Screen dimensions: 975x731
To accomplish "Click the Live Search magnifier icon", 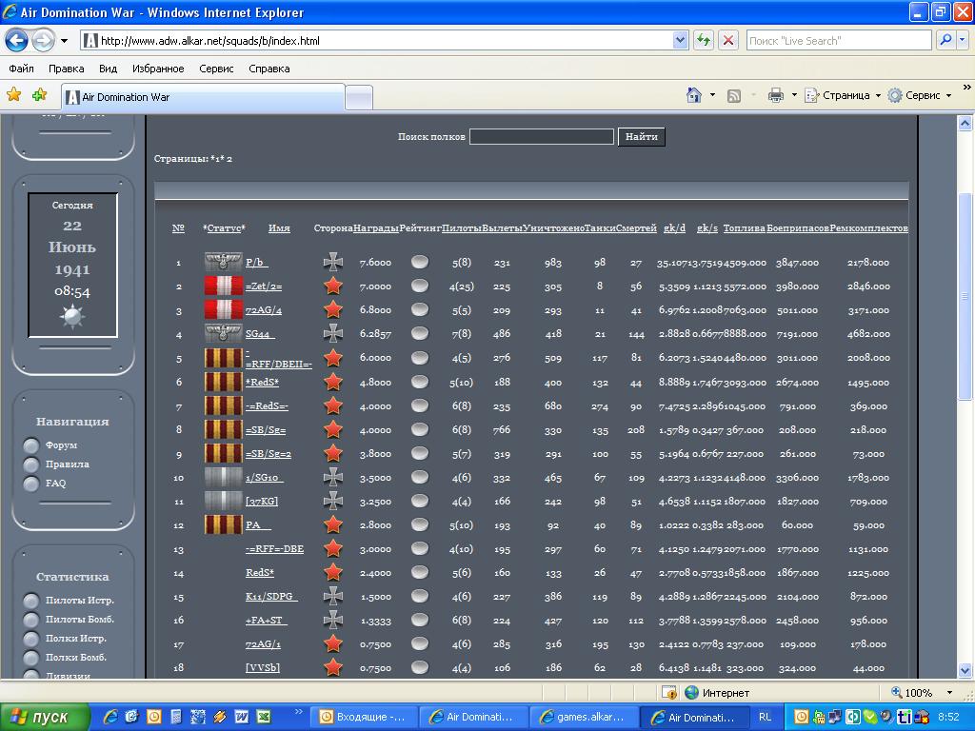I will point(945,40).
